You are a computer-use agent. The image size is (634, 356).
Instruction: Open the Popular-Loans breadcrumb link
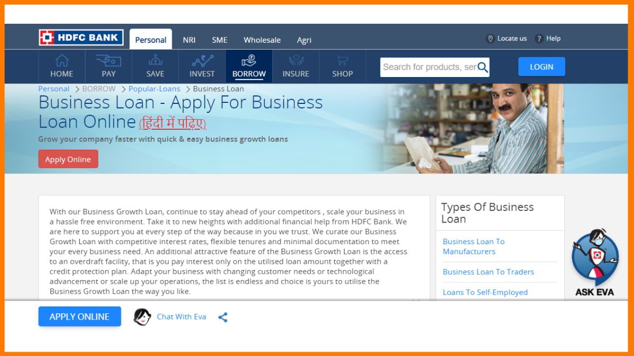tap(154, 89)
